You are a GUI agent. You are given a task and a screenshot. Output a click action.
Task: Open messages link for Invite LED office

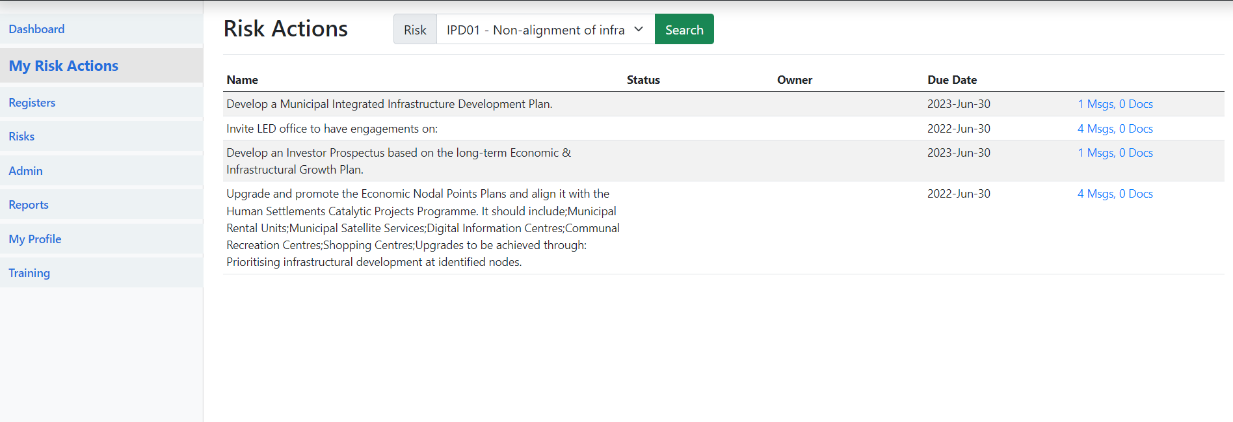(x=1115, y=129)
